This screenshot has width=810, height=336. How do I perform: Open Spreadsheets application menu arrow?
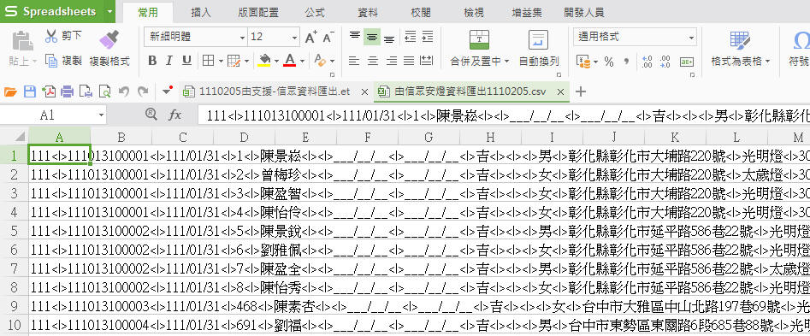109,11
